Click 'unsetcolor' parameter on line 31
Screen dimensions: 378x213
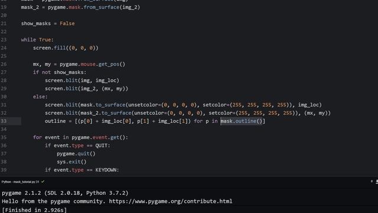pos(143,105)
